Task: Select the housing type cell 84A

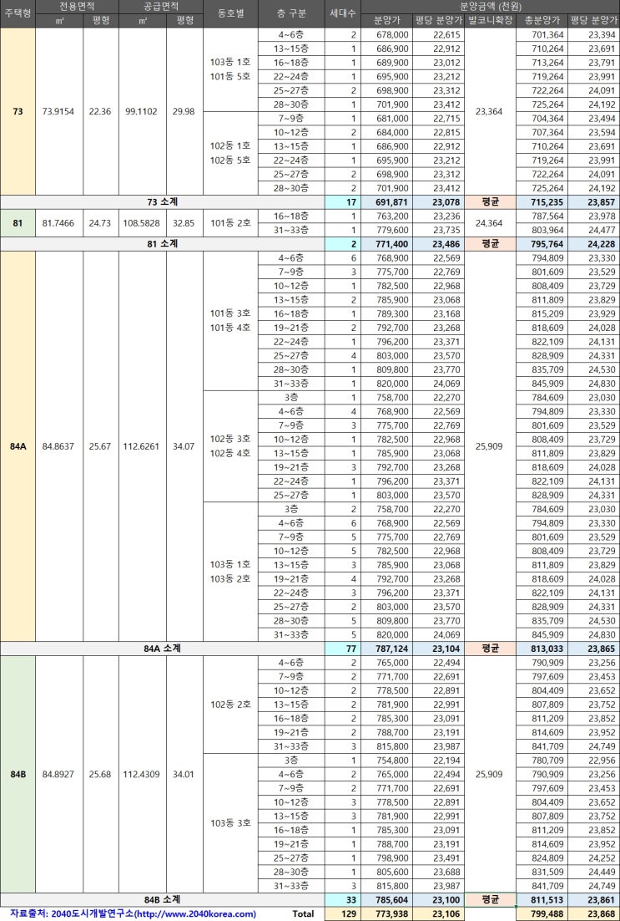Action: (18, 446)
